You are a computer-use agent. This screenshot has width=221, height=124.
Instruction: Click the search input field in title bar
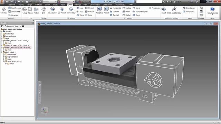point(149,2)
